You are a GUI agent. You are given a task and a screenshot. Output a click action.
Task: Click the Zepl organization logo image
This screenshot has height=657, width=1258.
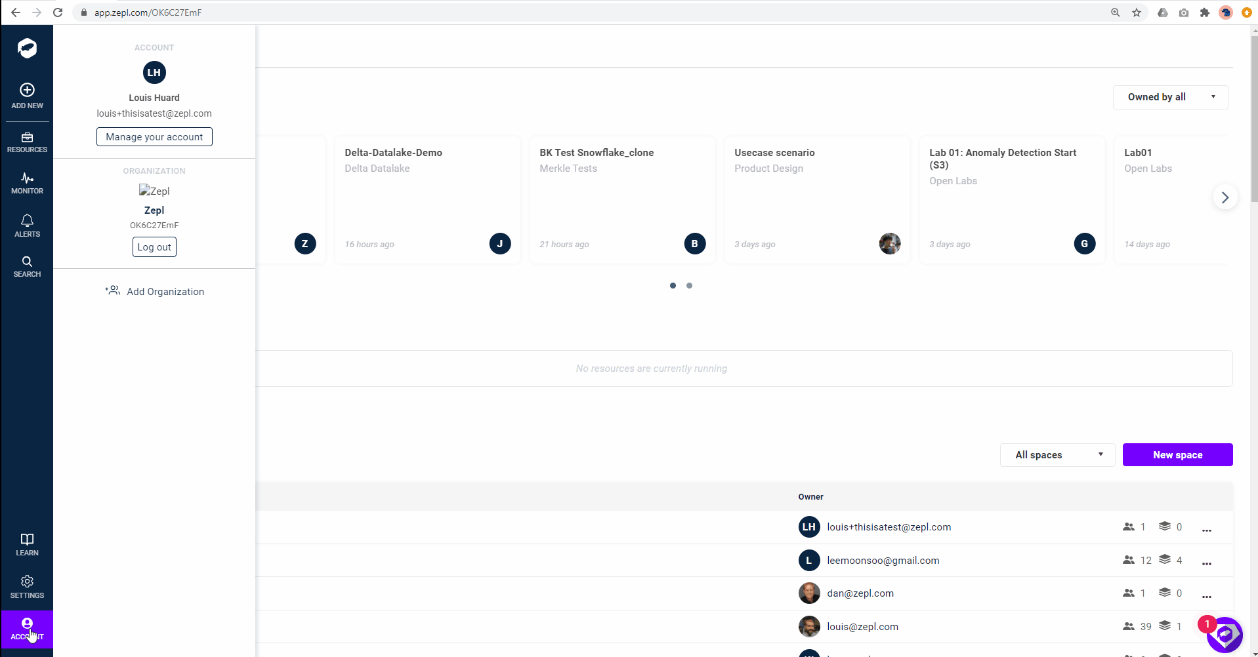pyautogui.click(x=154, y=191)
